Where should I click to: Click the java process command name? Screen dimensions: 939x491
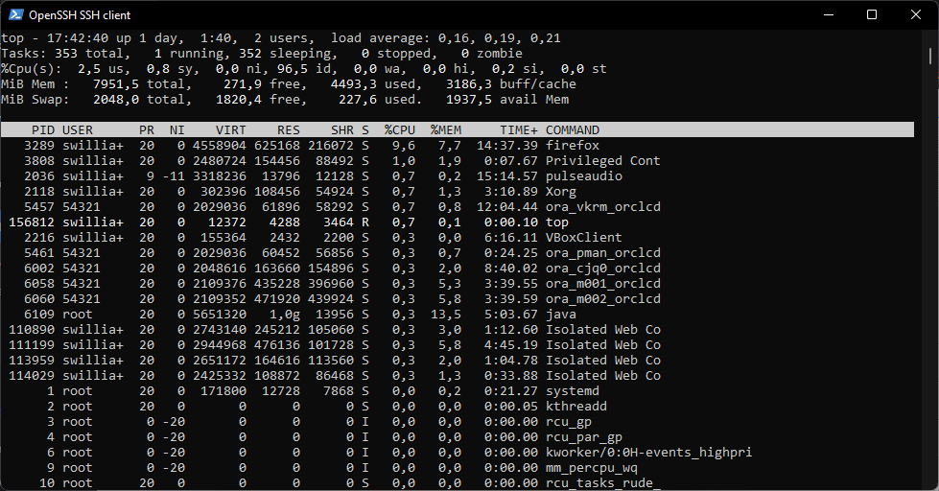(561, 315)
